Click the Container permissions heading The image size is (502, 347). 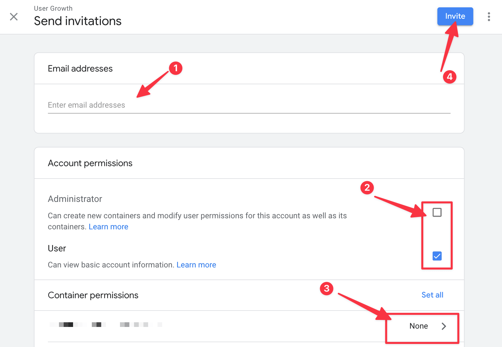(x=93, y=295)
